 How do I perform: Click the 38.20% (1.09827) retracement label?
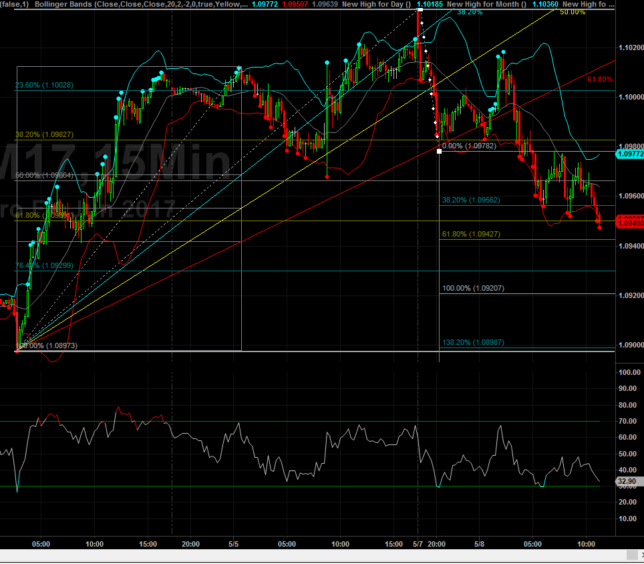click(45, 134)
